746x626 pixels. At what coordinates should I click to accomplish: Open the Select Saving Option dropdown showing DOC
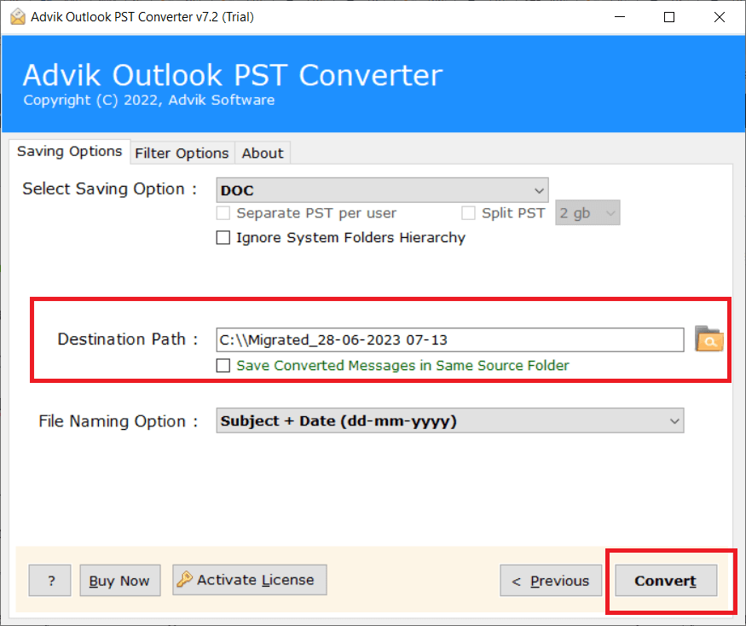click(382, 189)
